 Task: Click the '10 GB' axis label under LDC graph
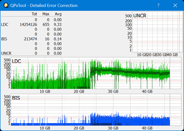(x=45, y=92)
